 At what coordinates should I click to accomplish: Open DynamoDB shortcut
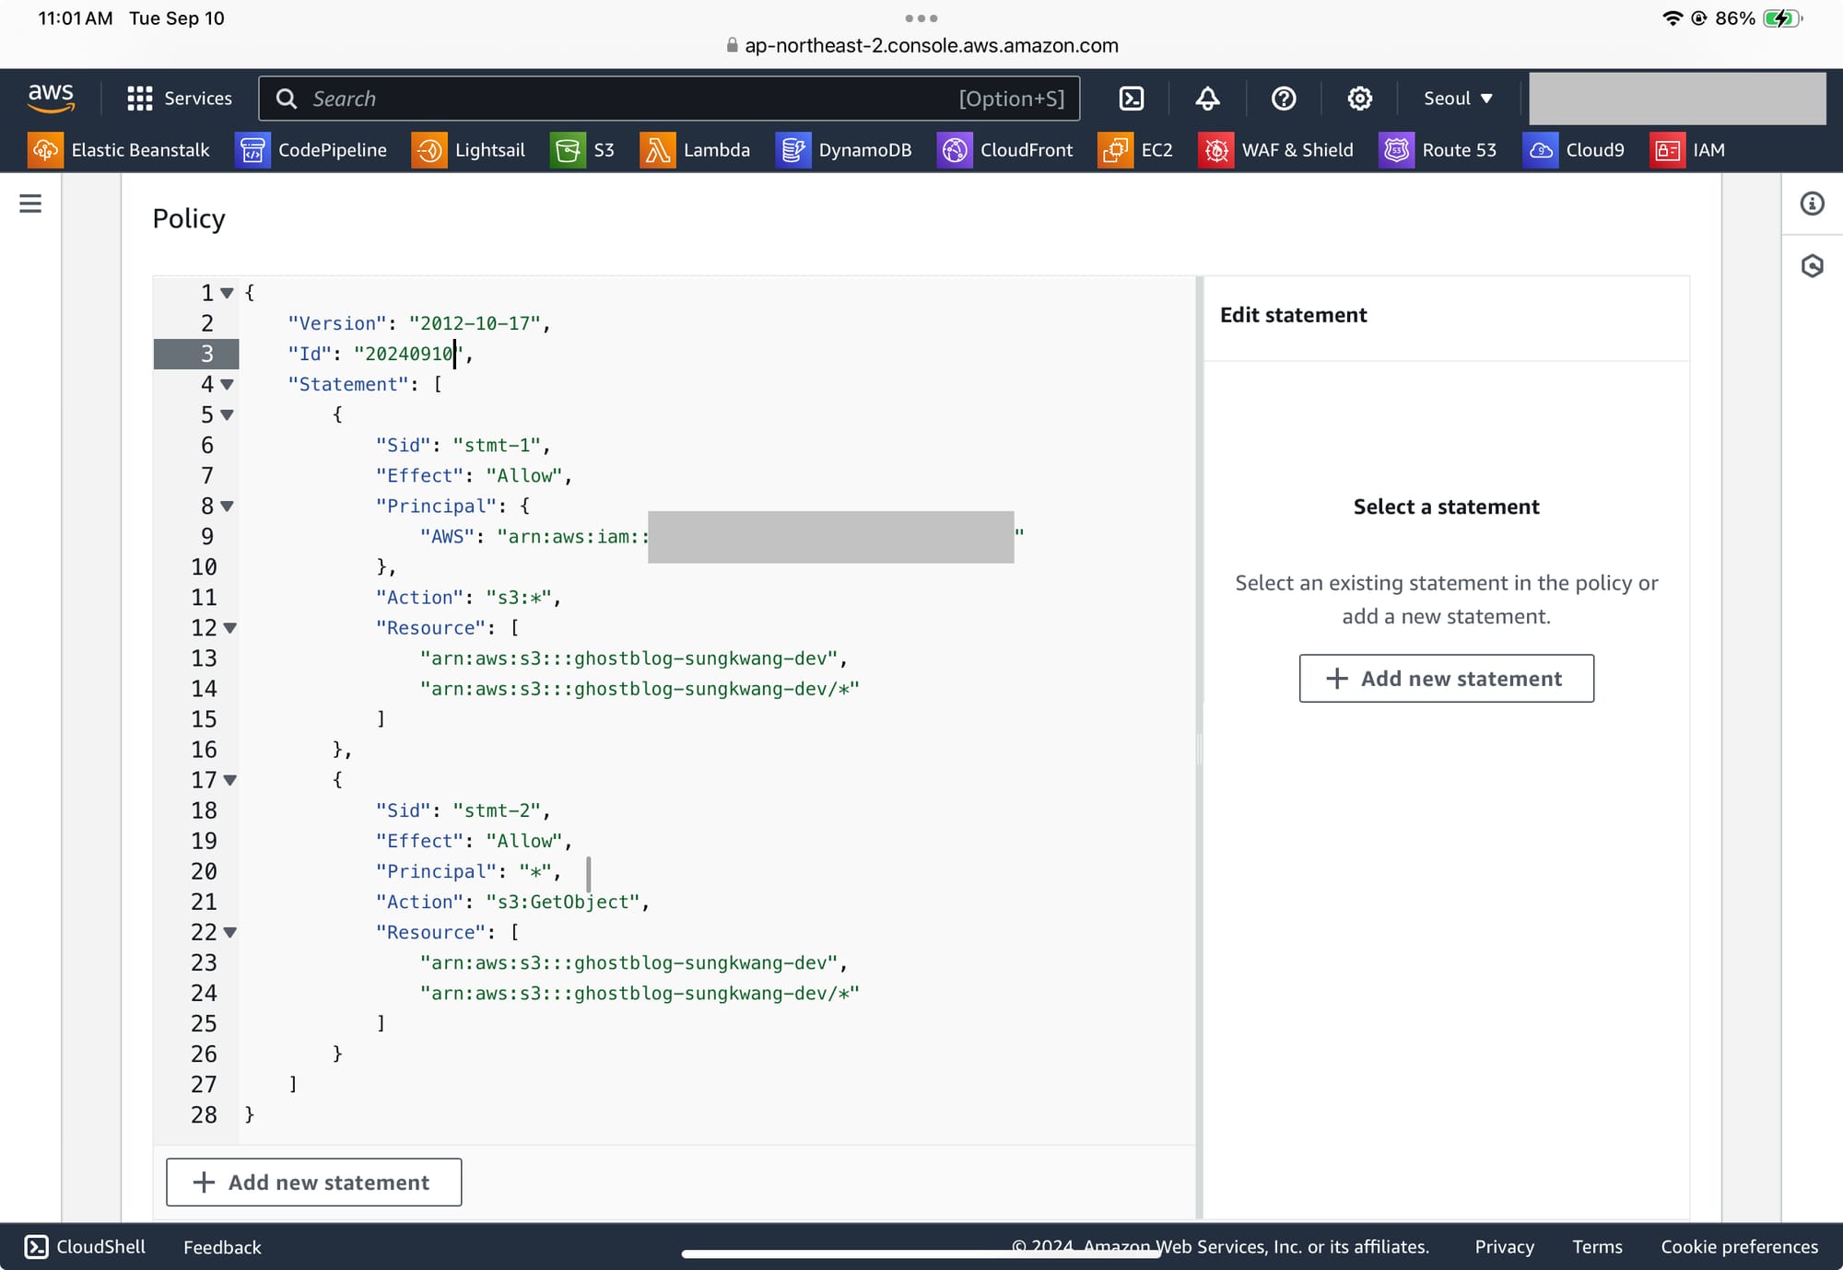[x=843, y=150]
